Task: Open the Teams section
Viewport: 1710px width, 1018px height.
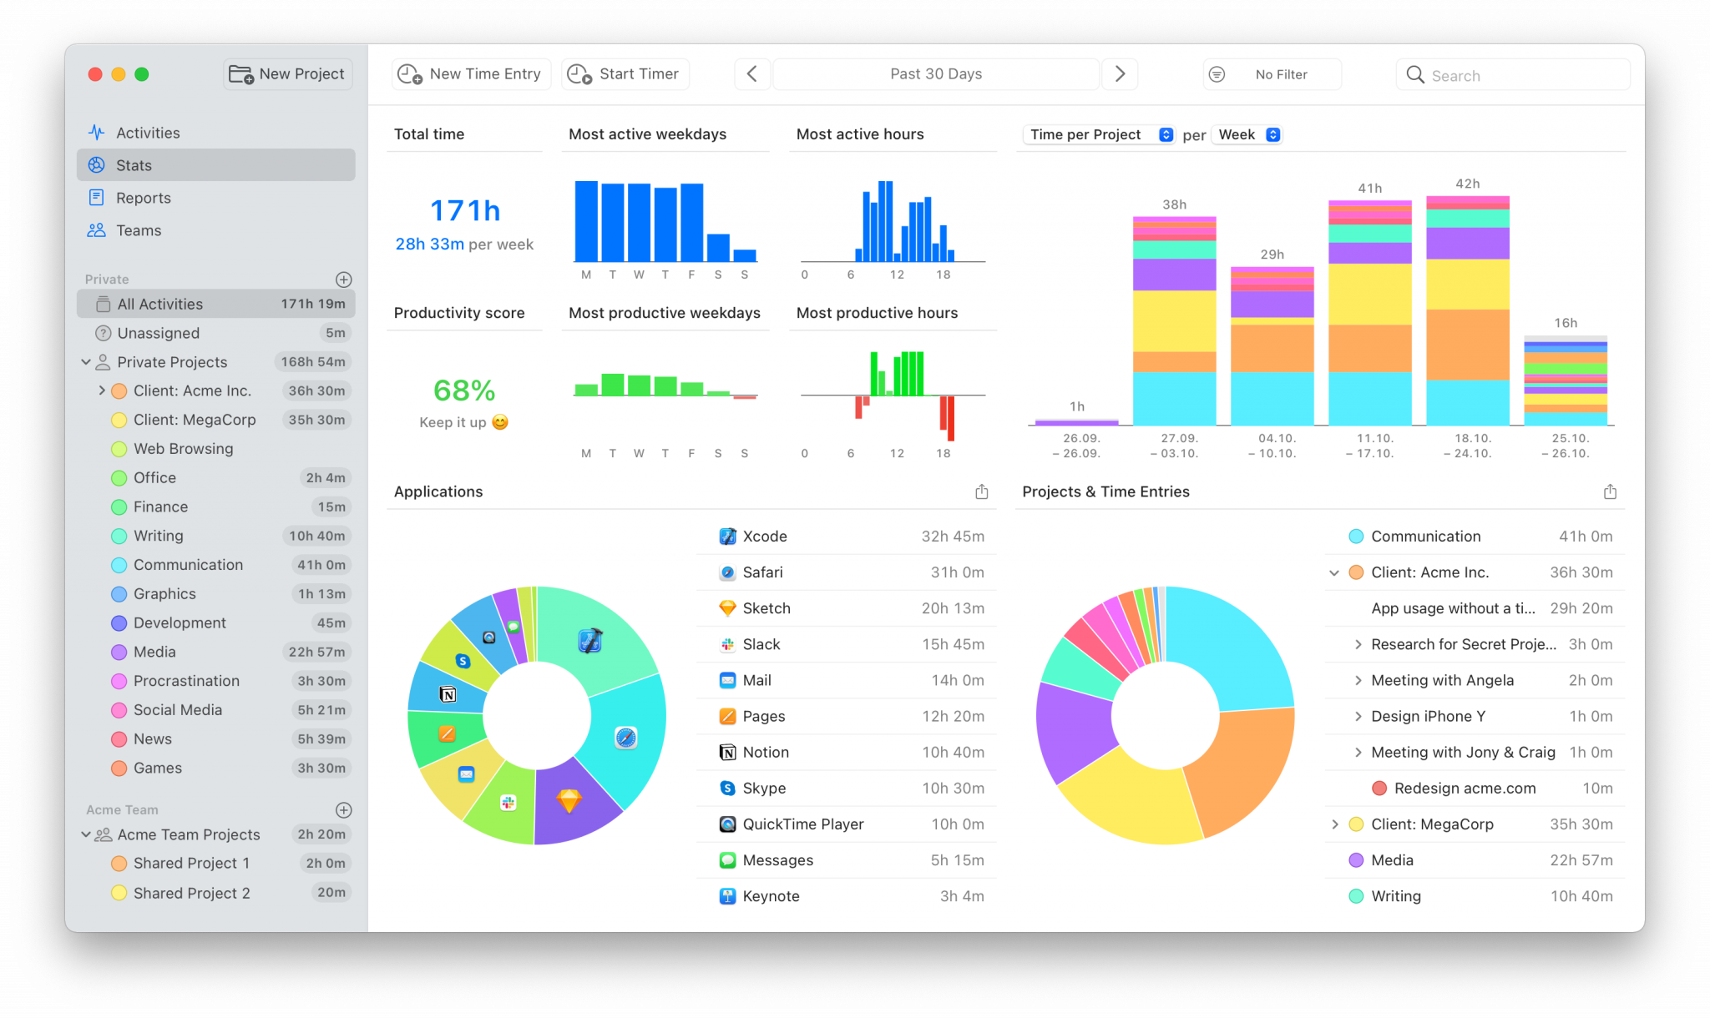Action: pyautogui.click(x=139, y=230)
